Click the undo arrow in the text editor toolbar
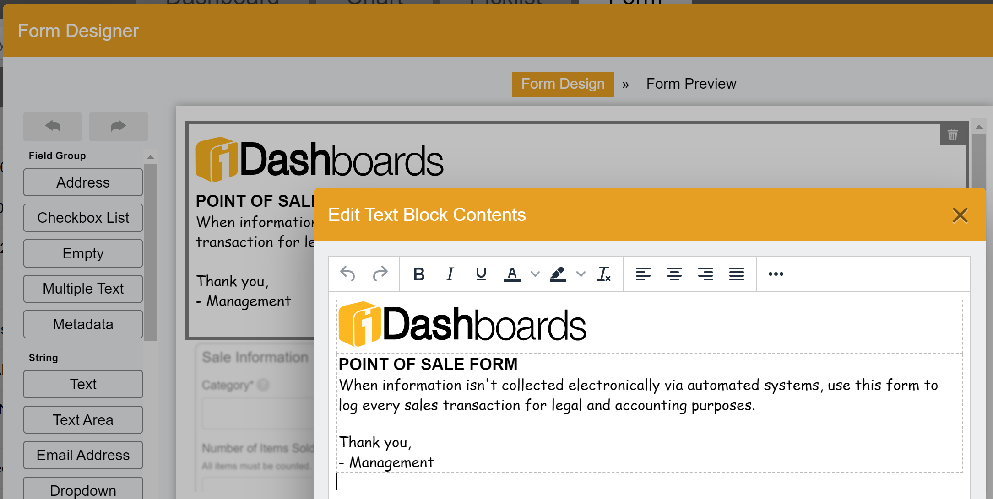 pyautogui.click(x=348, y=274)
